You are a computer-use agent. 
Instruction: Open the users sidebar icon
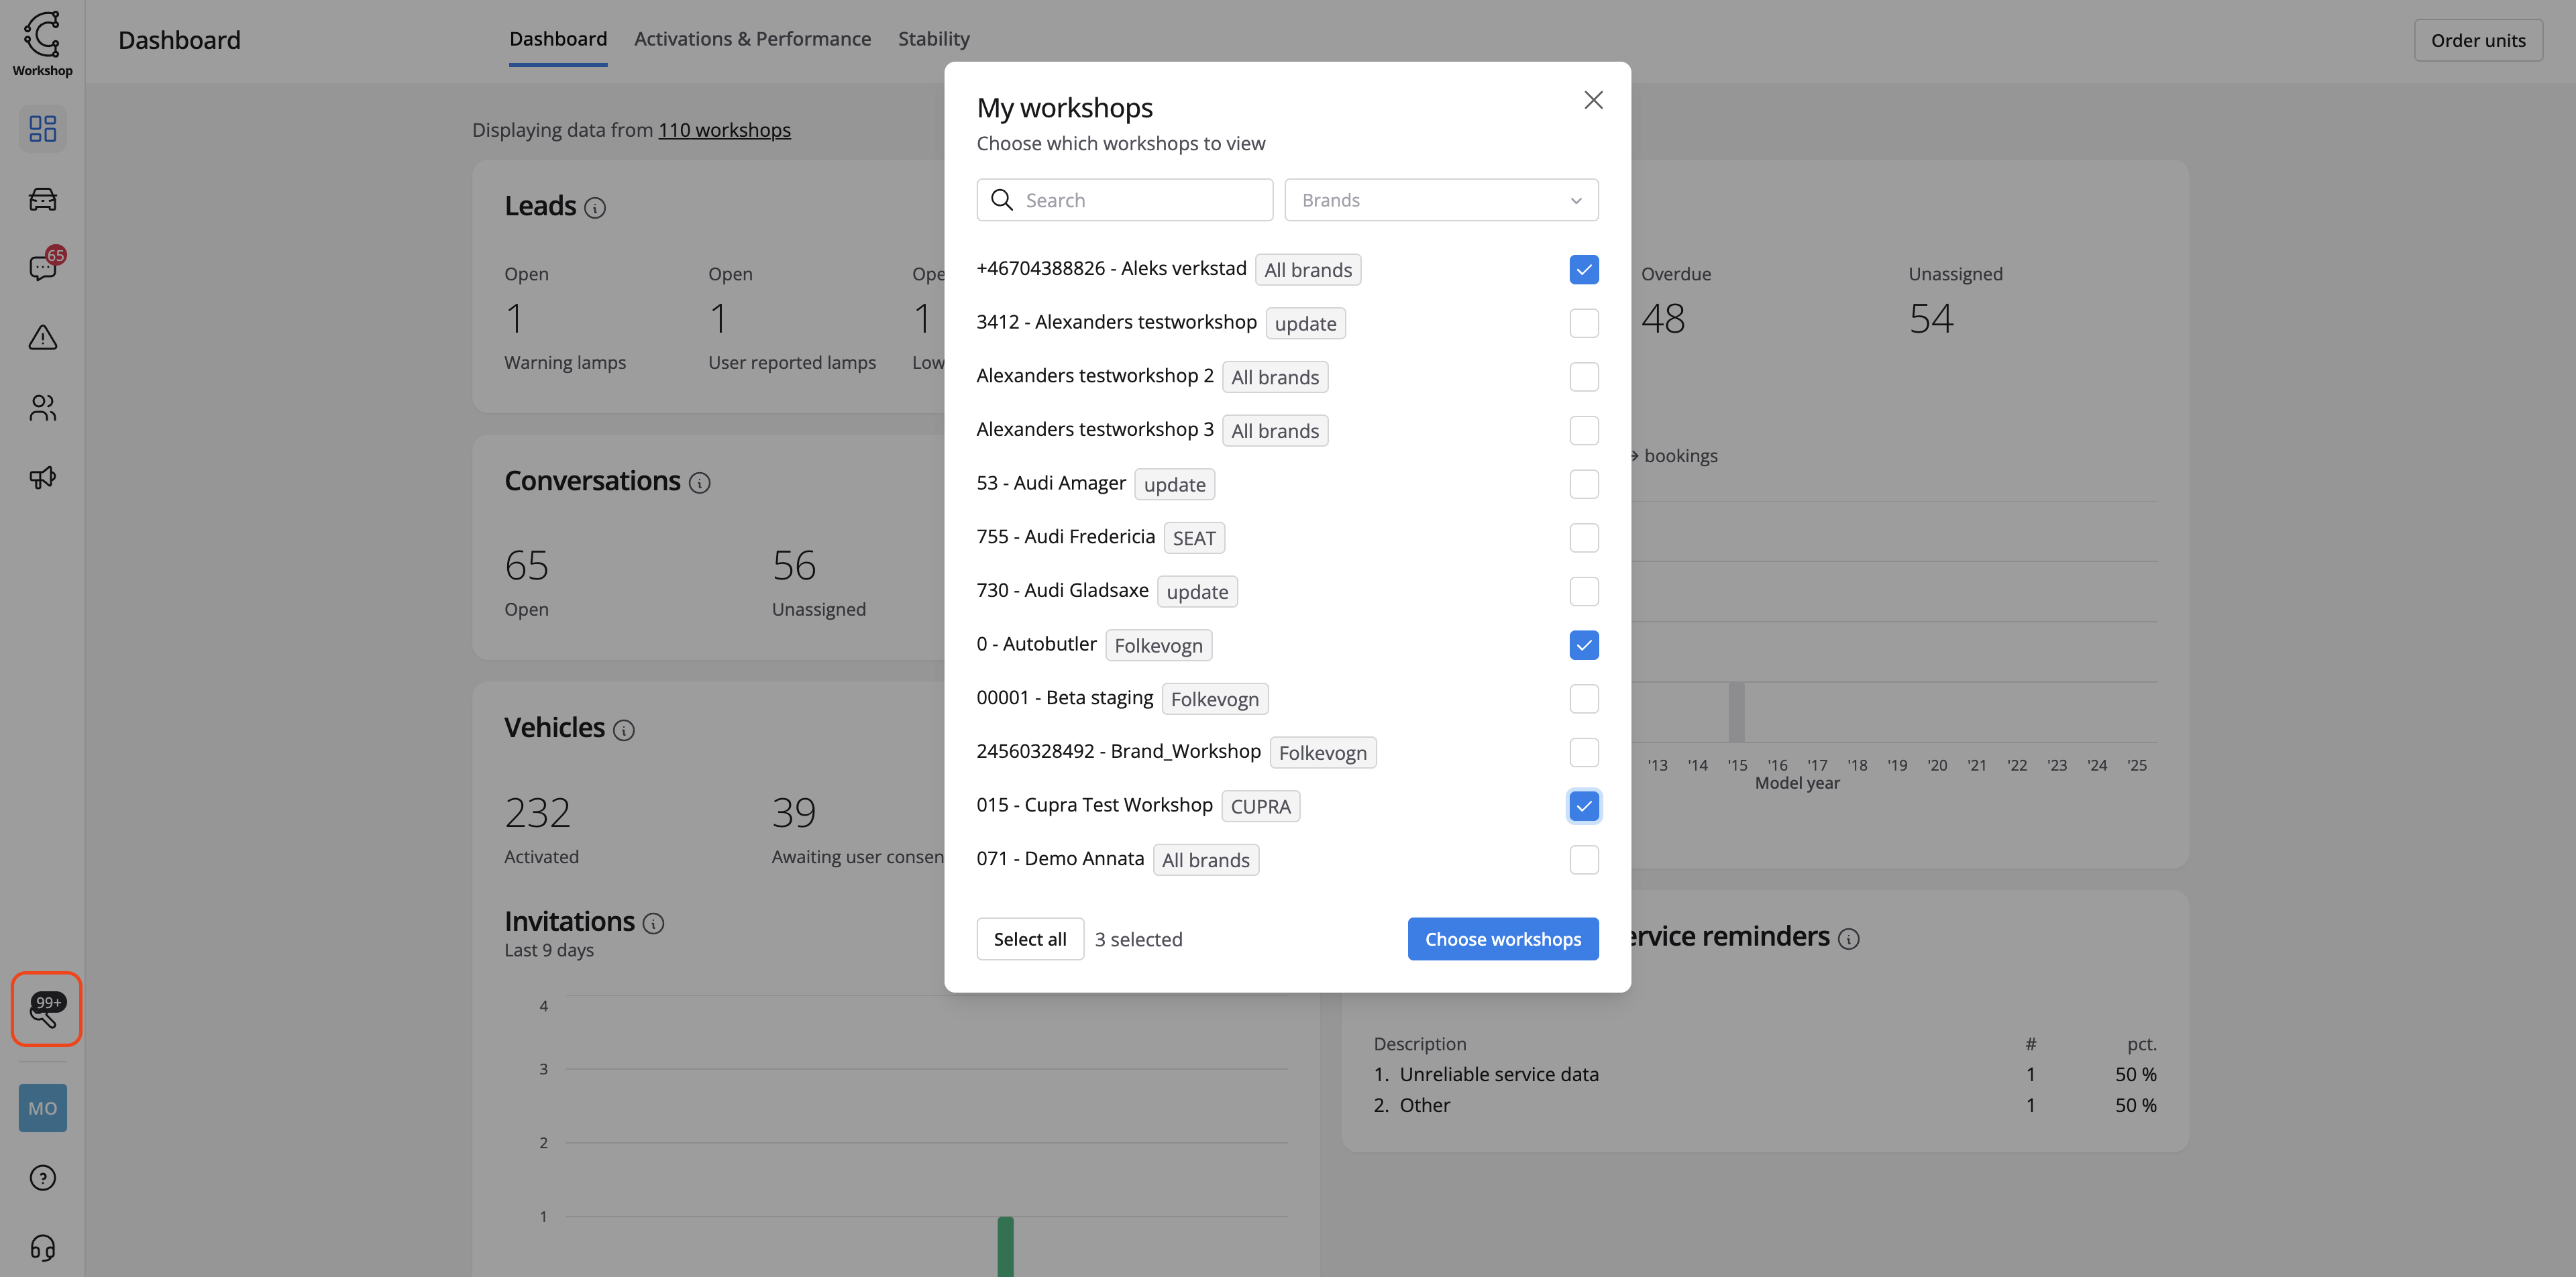(42, 408)
